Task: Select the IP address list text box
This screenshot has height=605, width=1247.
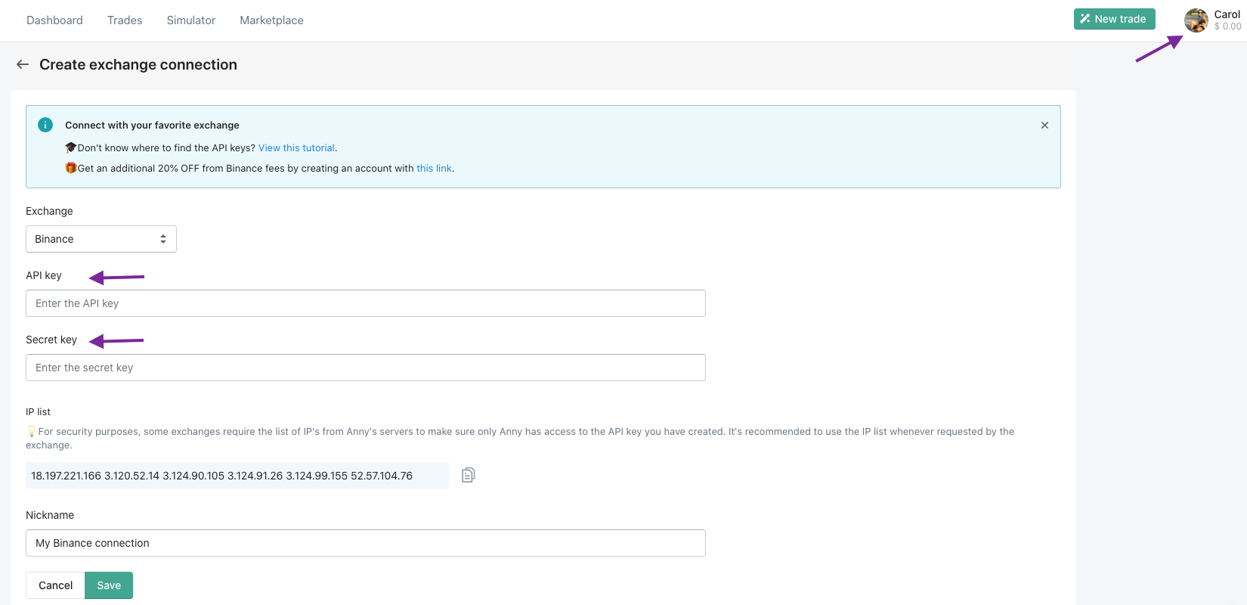Action: (x=237, y=476)
